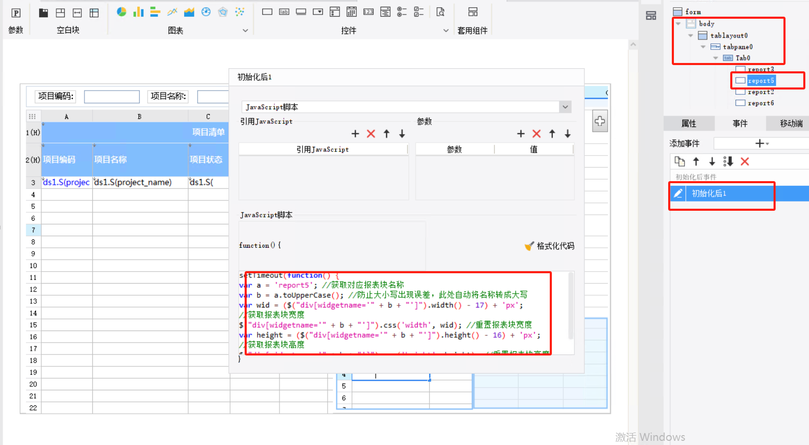The image size is (809, 445).
Task: Click the 项目编码 input field
Action: [x=112, y=96]
